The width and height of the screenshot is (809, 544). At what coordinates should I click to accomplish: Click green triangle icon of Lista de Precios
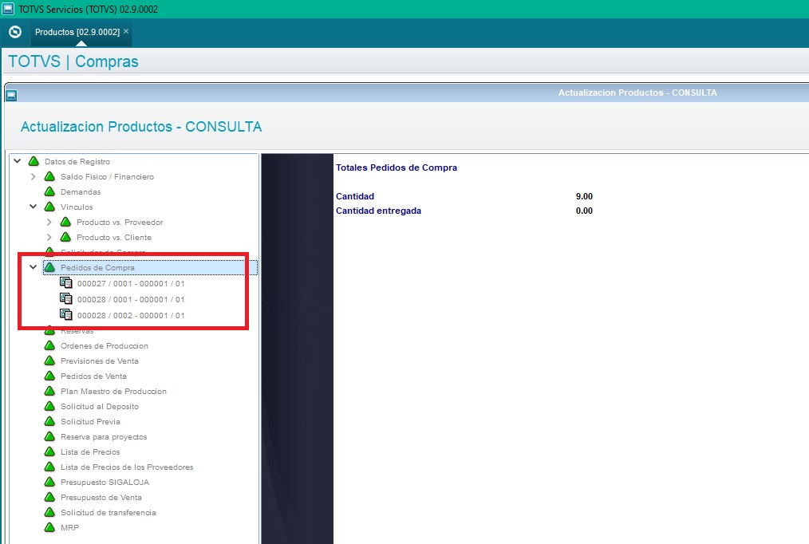pos(50,451)
